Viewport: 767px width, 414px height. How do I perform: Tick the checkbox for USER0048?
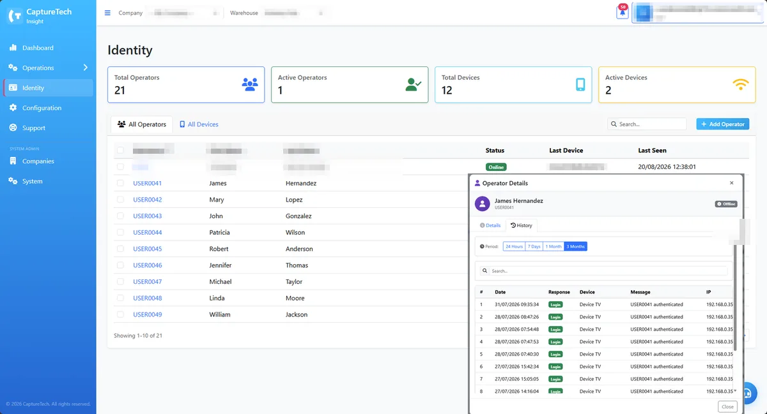tap(120, 298)
